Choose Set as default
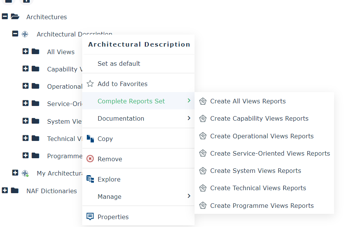345x227 pixels. (x=119, y=64)
